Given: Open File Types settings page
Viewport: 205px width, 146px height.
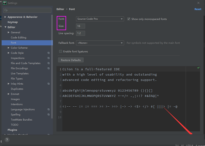Looking at the screenshot, I should [x=17, y=79].
